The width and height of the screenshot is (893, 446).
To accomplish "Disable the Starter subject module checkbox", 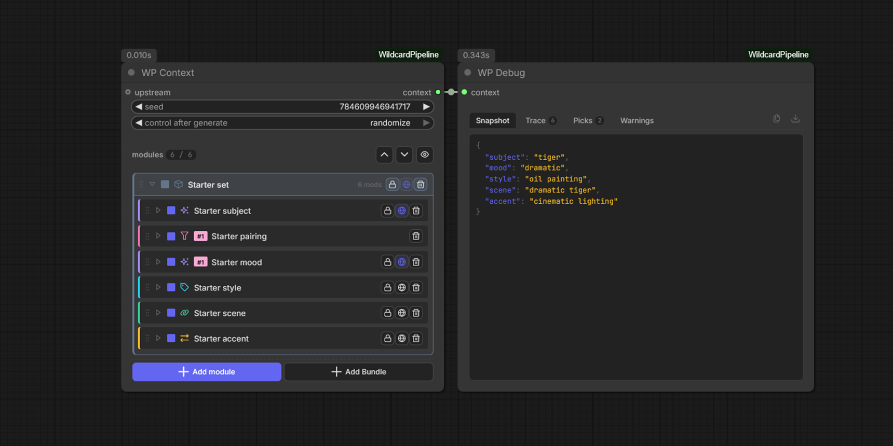I will click(x=171, y=211).
